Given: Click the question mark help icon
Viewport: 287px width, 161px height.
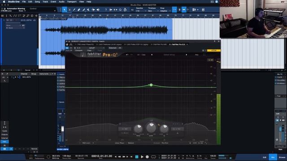Looking at the screenshot, I should coord(106,10).
